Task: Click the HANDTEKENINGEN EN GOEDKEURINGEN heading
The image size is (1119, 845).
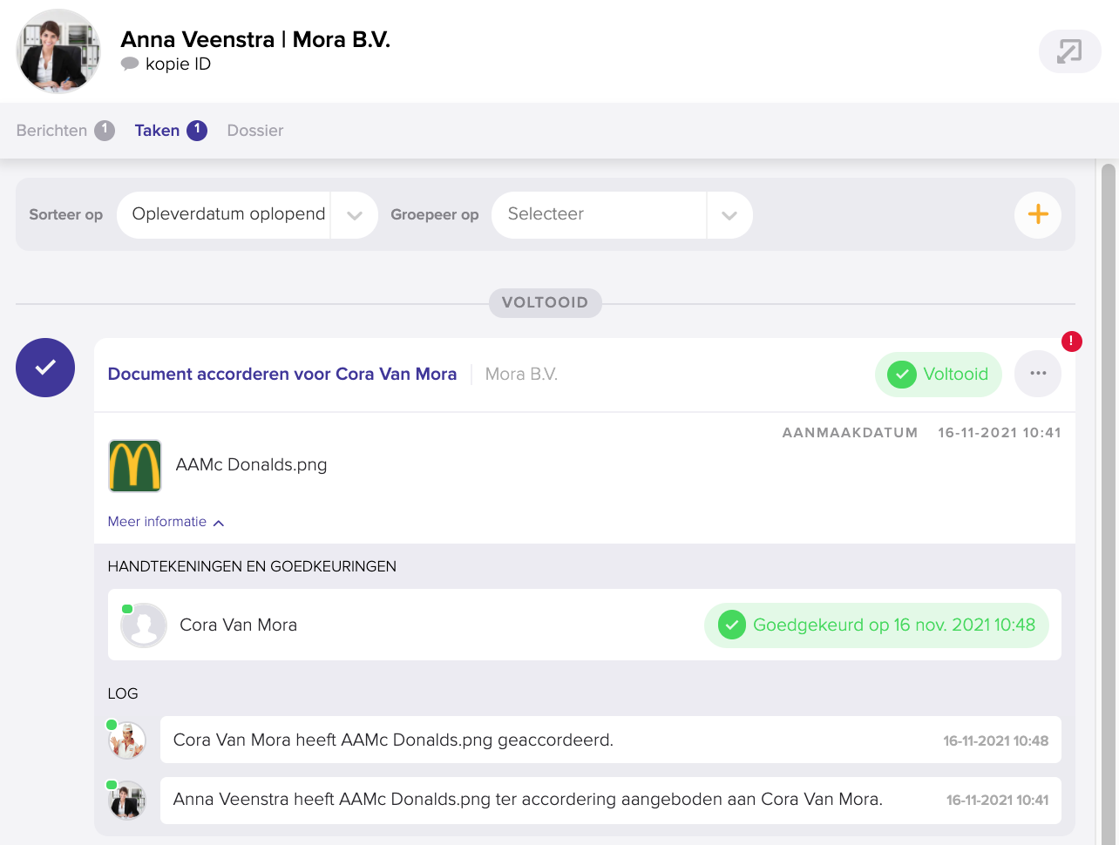Action: point(252,567)
